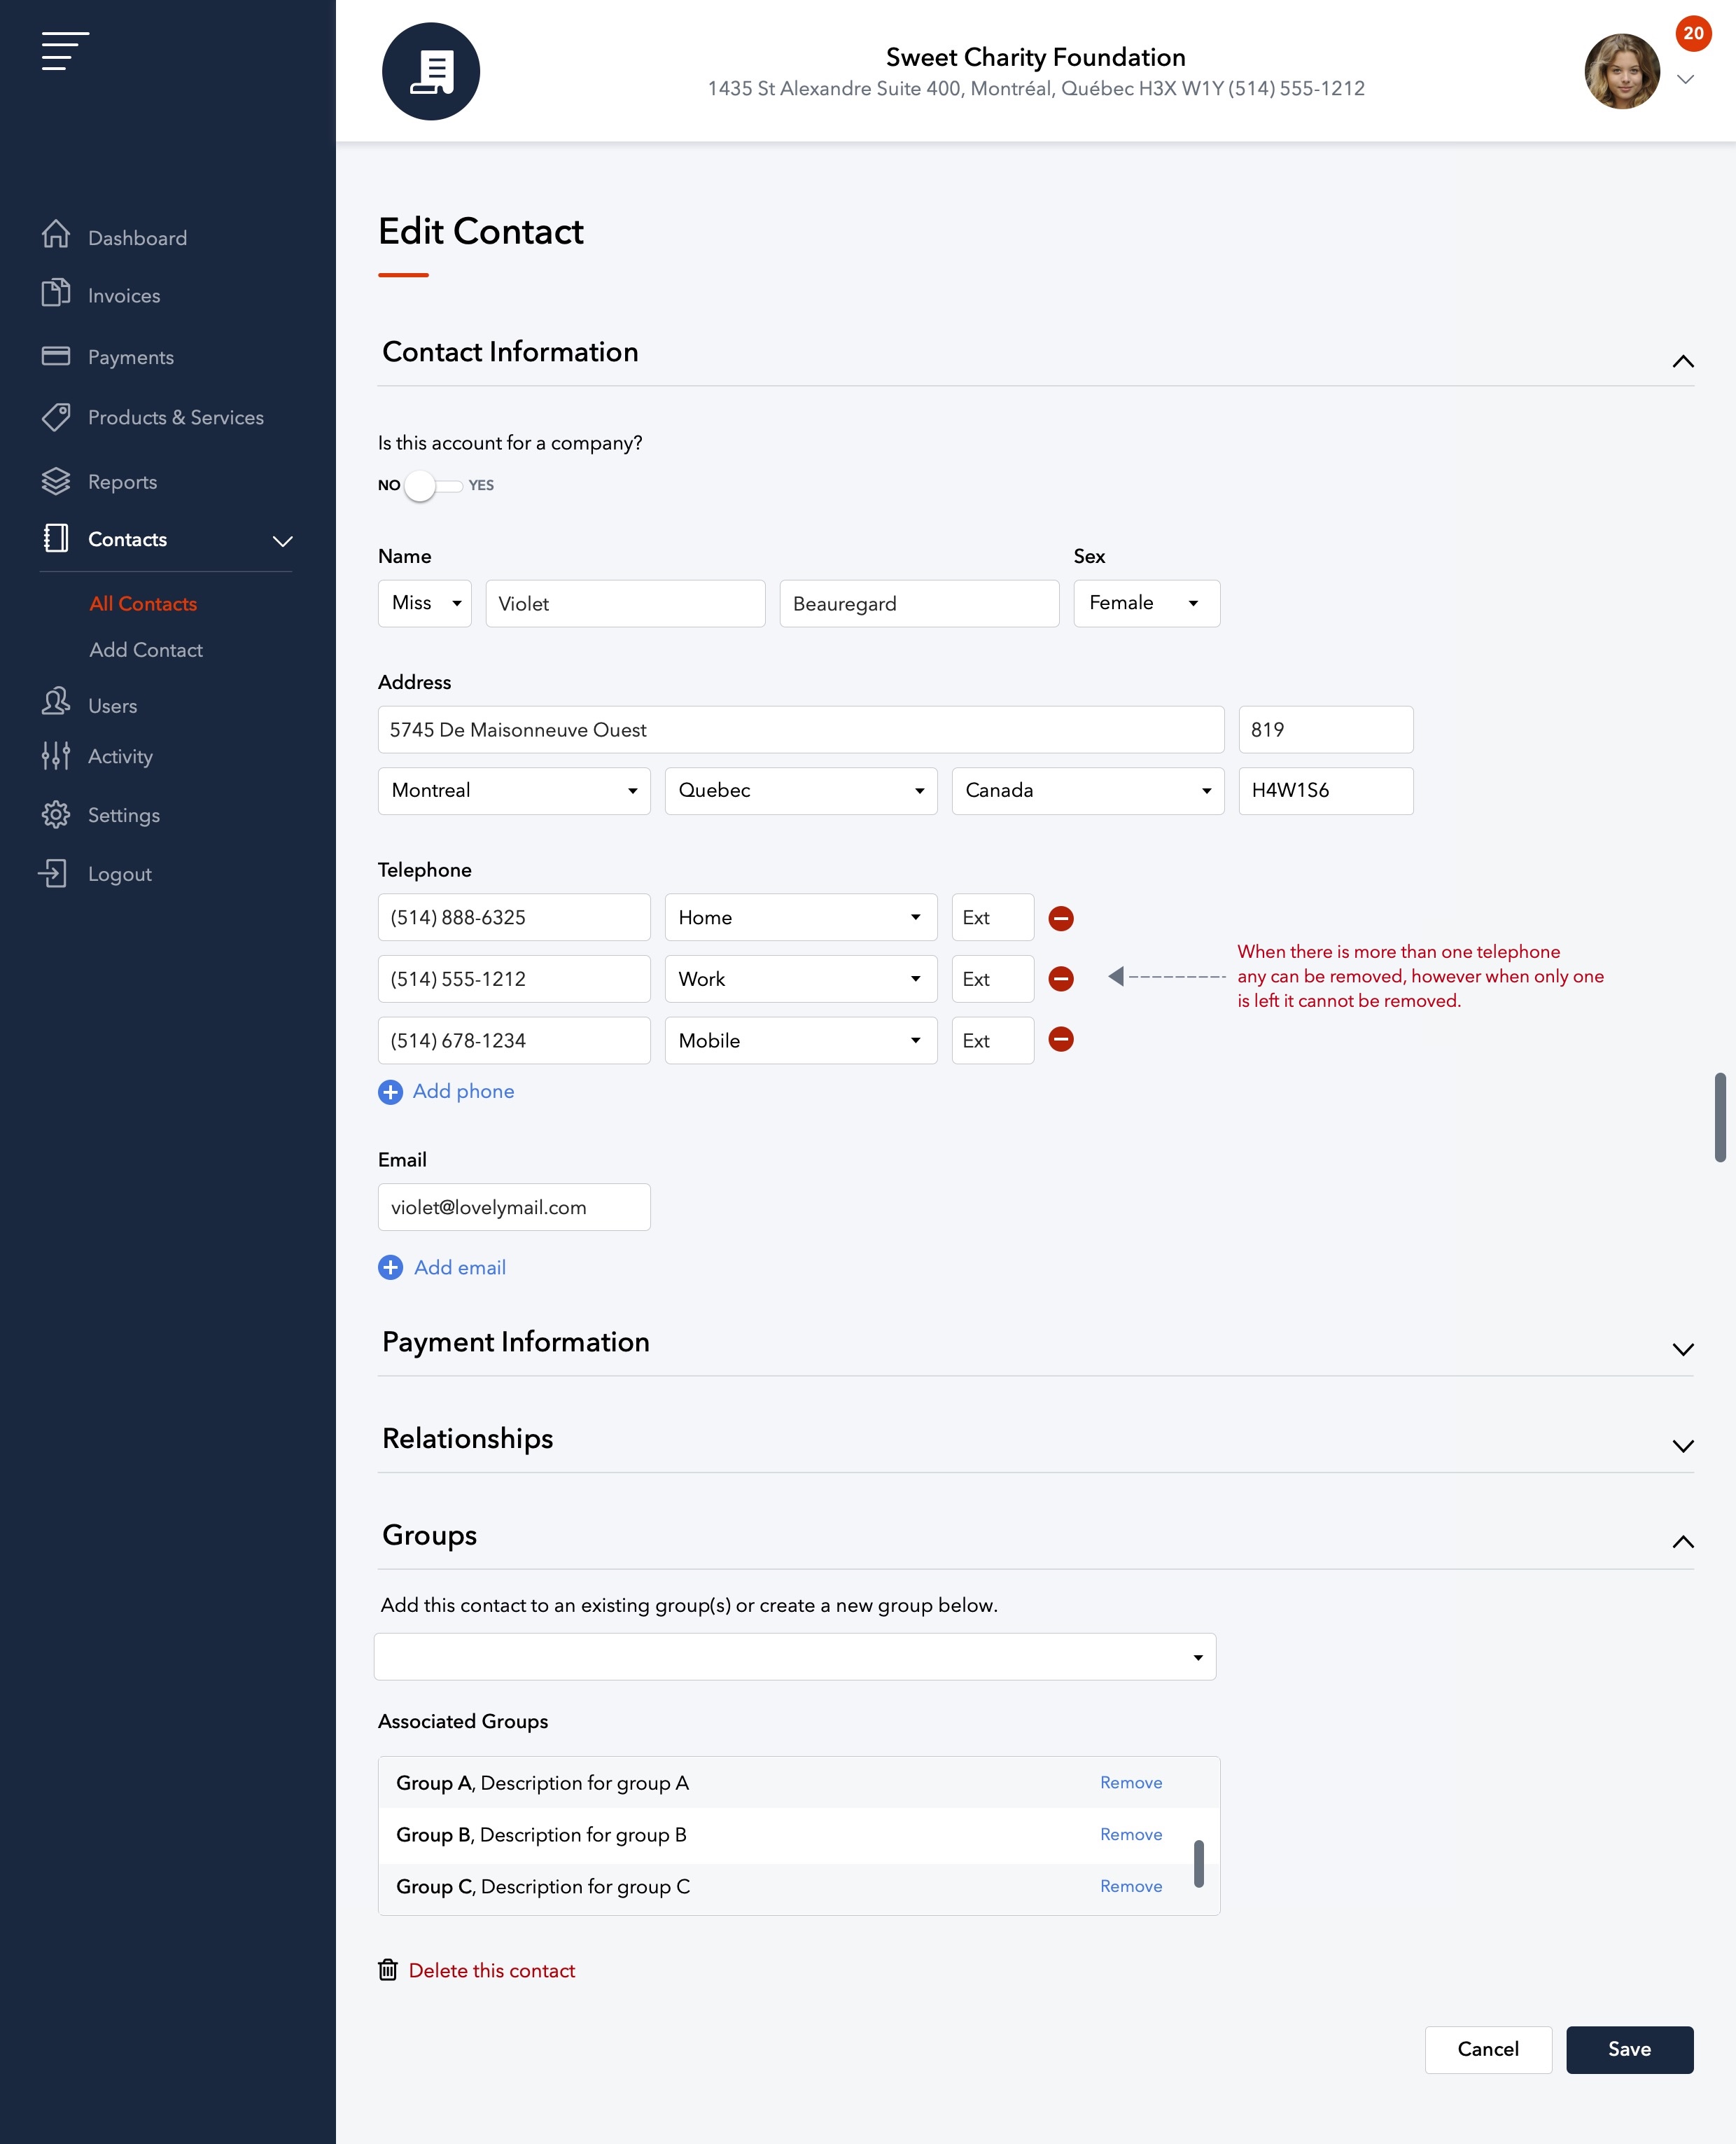
Task: Click the user profile photo
Action: [x=1622, y=72]
